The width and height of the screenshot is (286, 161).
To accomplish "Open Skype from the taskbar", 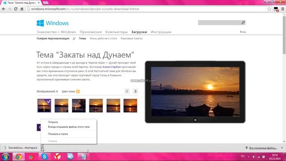I will tap(44, 157).
